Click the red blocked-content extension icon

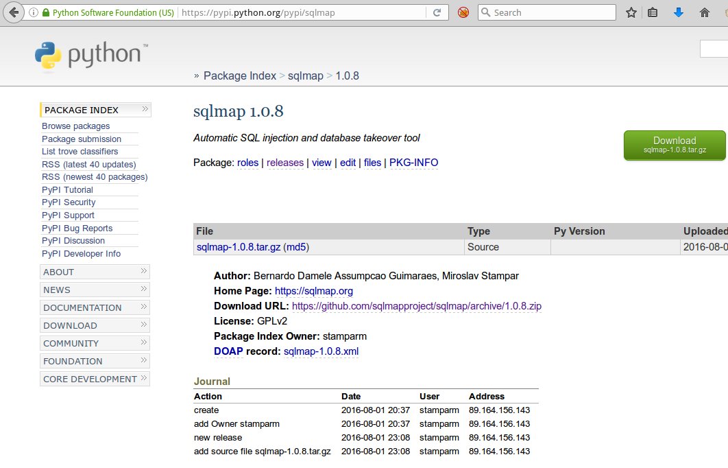click(x=463, y=12)
